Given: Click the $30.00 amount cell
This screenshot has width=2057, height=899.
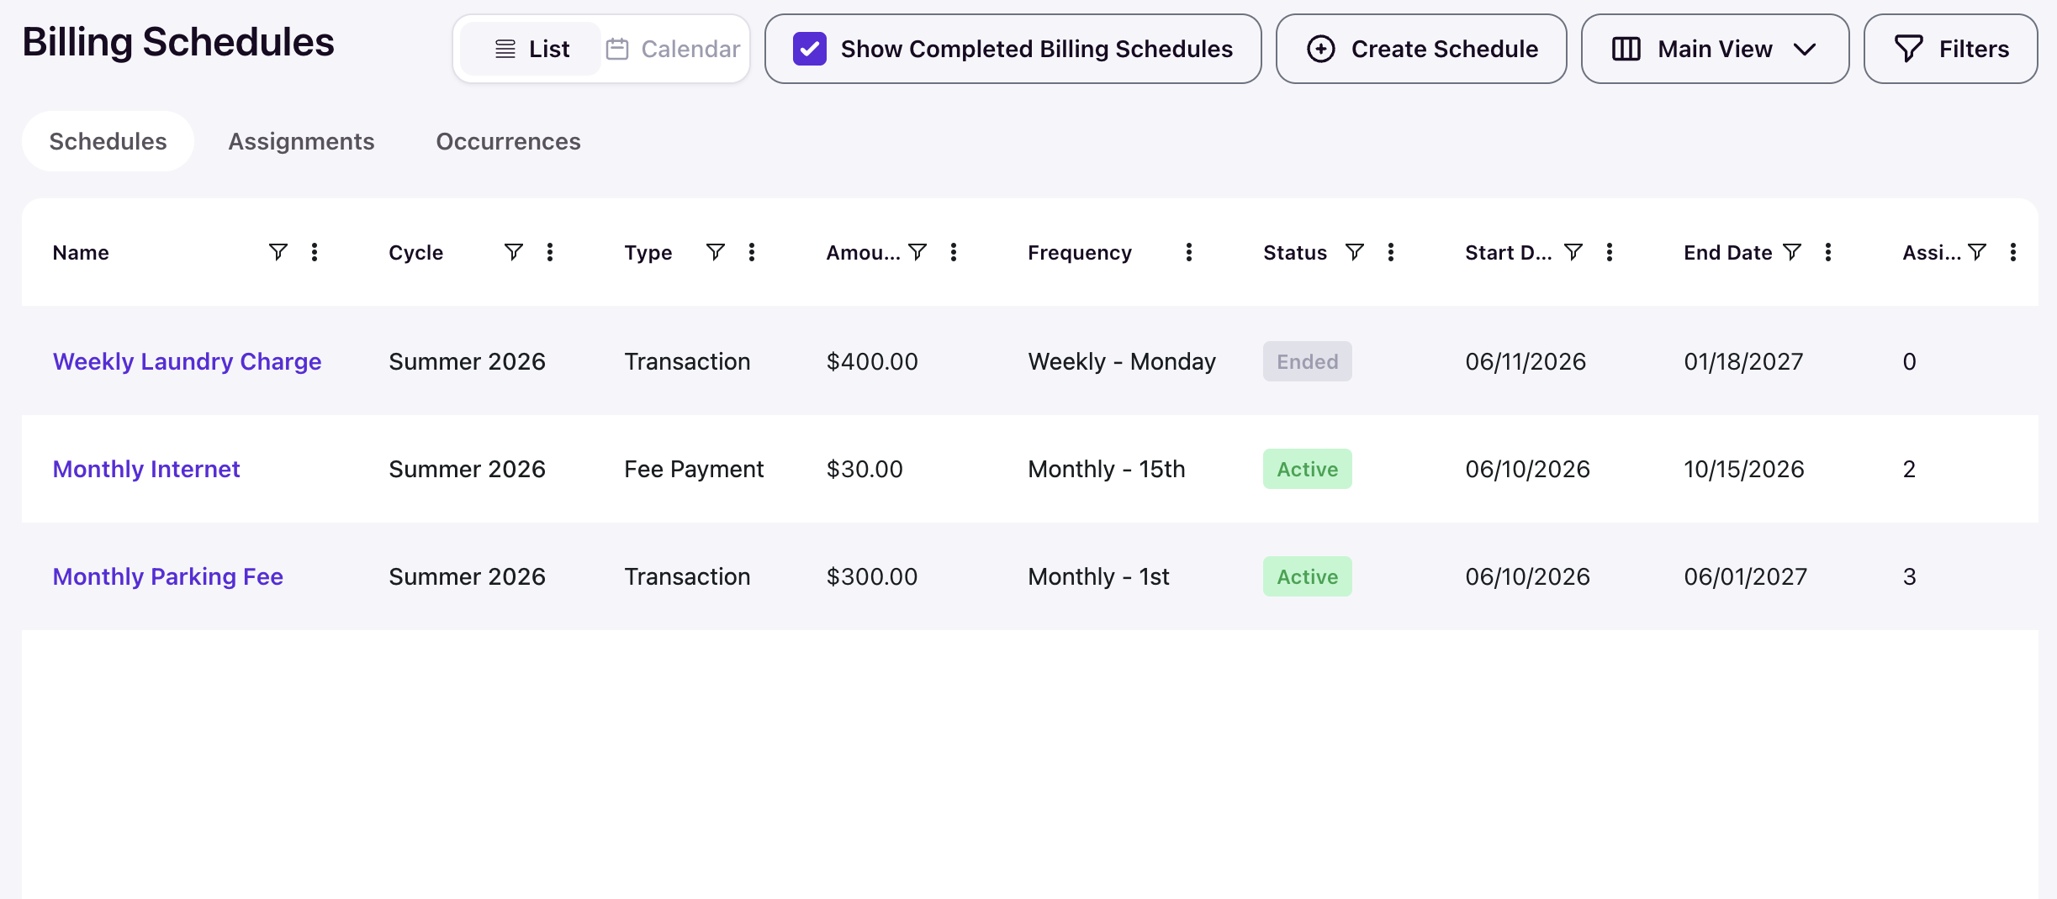Looking at the screenshot, I should tap(865, 469).
